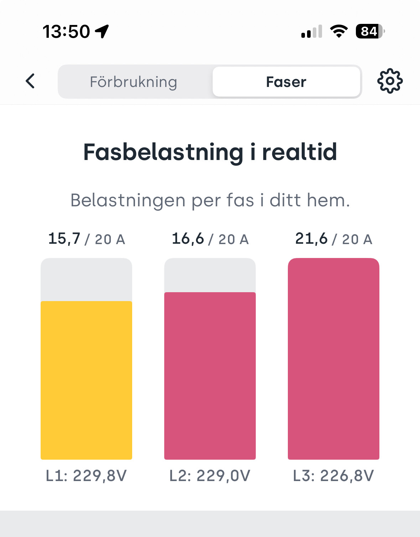Screen dimensions: 420x537
Task: Tap the full L3 phase bar
Action: (333, 359)
